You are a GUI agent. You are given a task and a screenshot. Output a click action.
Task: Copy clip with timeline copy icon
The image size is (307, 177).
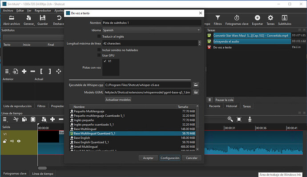pos(24,119)
